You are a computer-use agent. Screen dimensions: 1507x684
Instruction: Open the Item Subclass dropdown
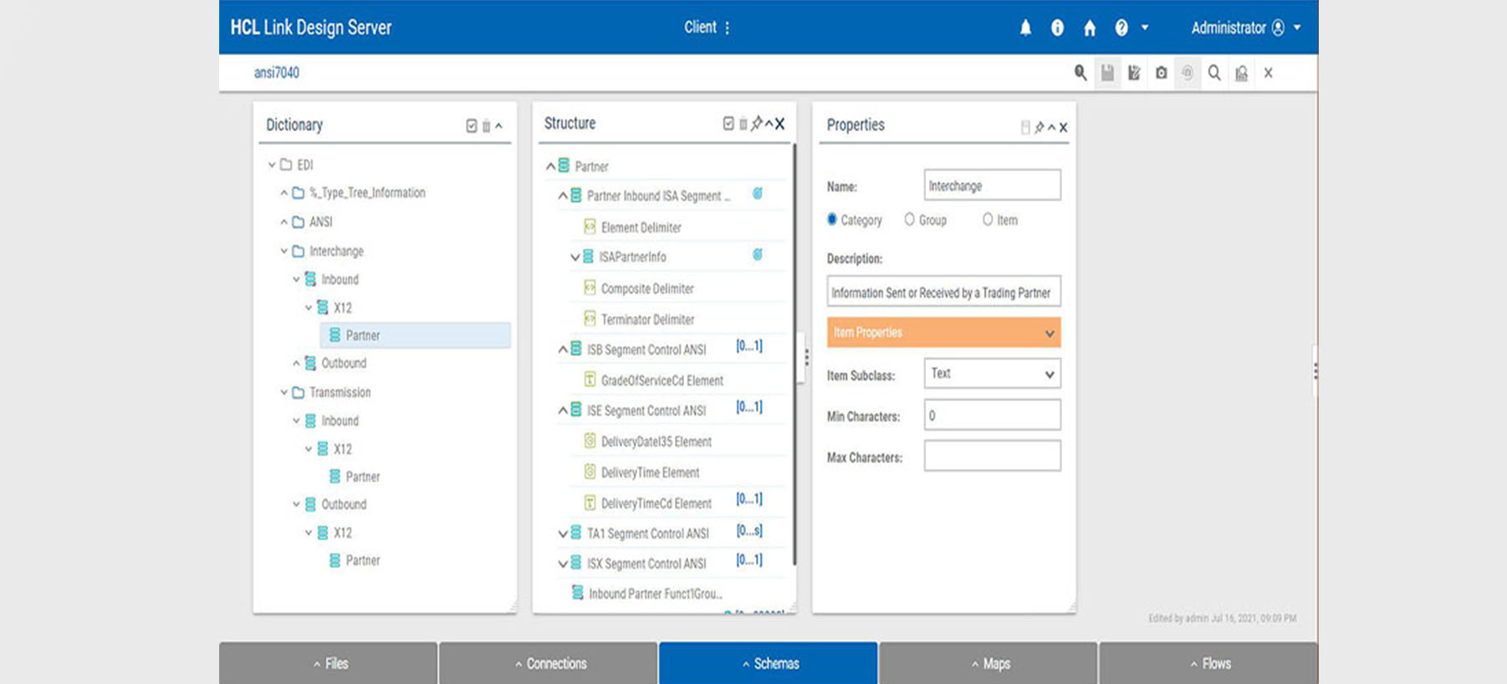pos(992,374)
